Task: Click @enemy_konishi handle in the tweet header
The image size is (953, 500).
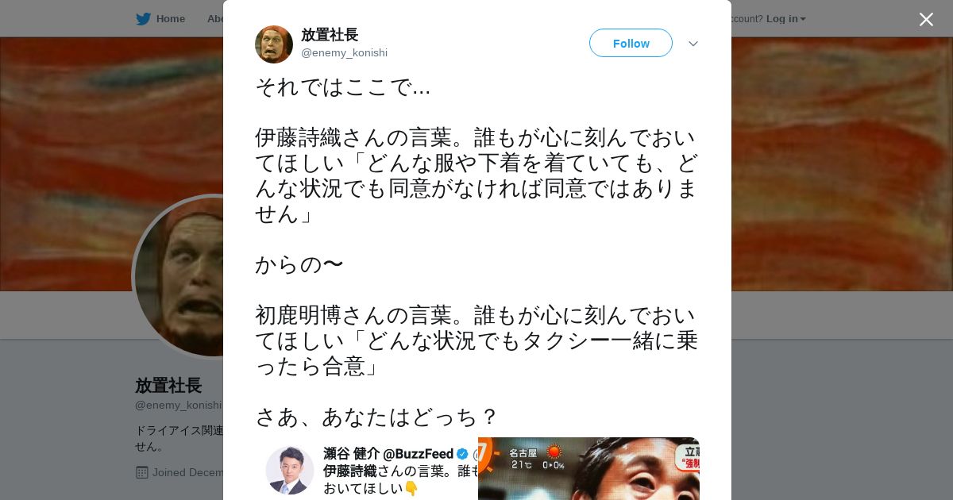Action: tap(344, 53)
